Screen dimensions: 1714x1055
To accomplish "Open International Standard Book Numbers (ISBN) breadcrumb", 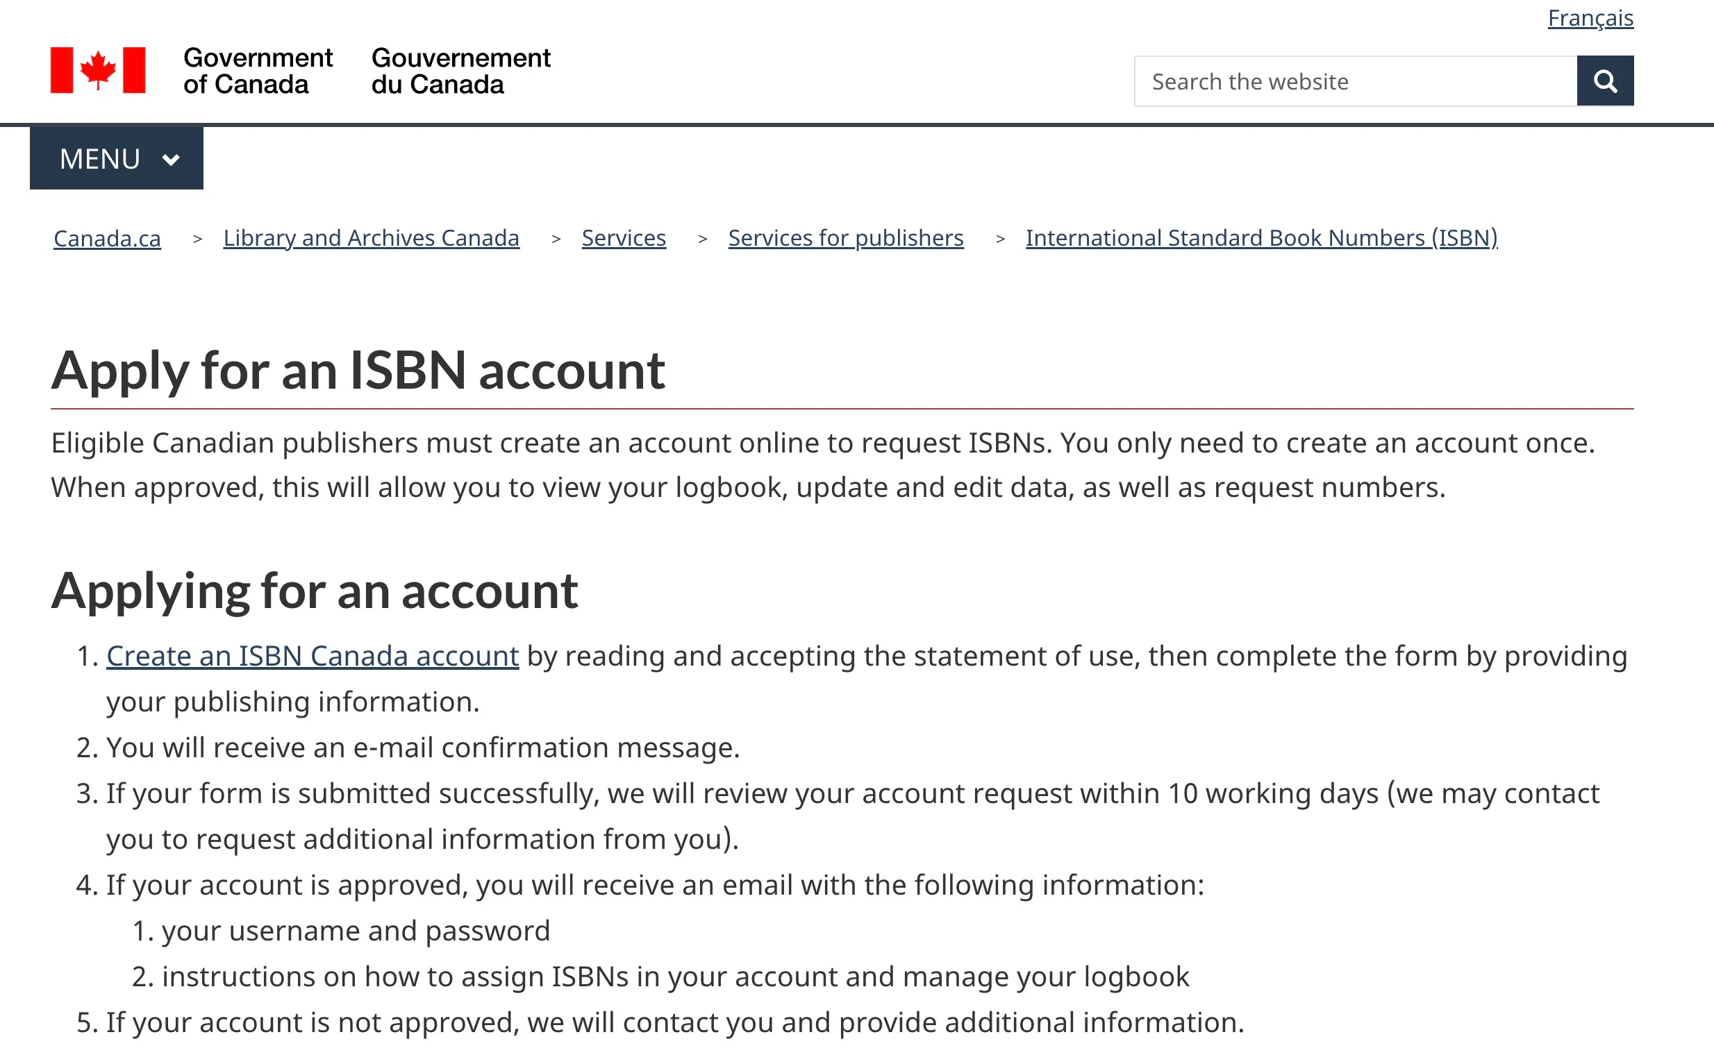I will [x=1261, y=238].
